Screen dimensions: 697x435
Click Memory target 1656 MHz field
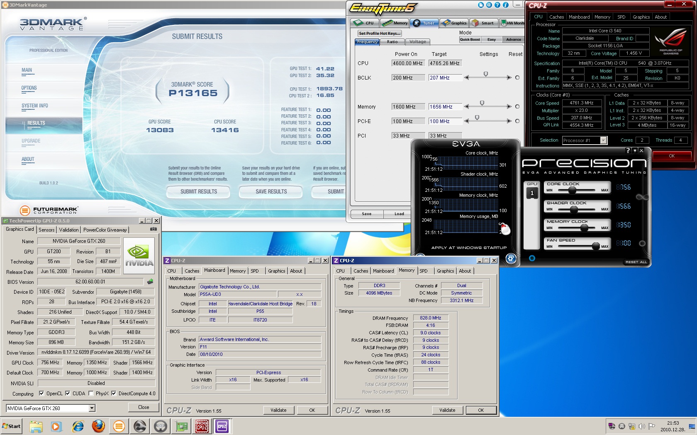(445, 107)
